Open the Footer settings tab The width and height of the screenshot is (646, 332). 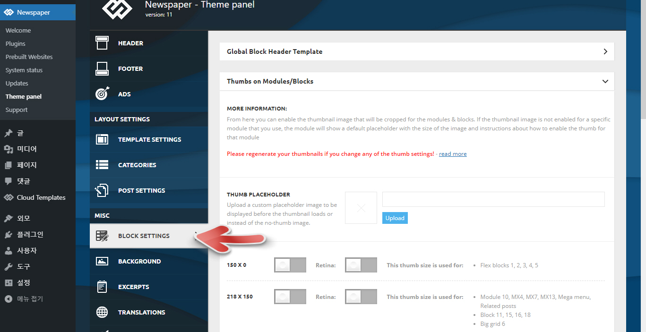(149, 68)
